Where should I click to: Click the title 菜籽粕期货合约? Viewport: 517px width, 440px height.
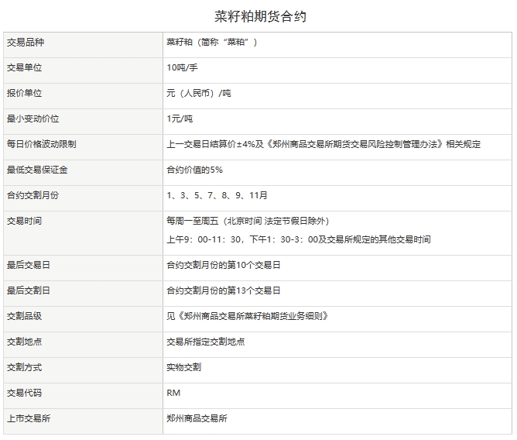click(x=260, y=16)
